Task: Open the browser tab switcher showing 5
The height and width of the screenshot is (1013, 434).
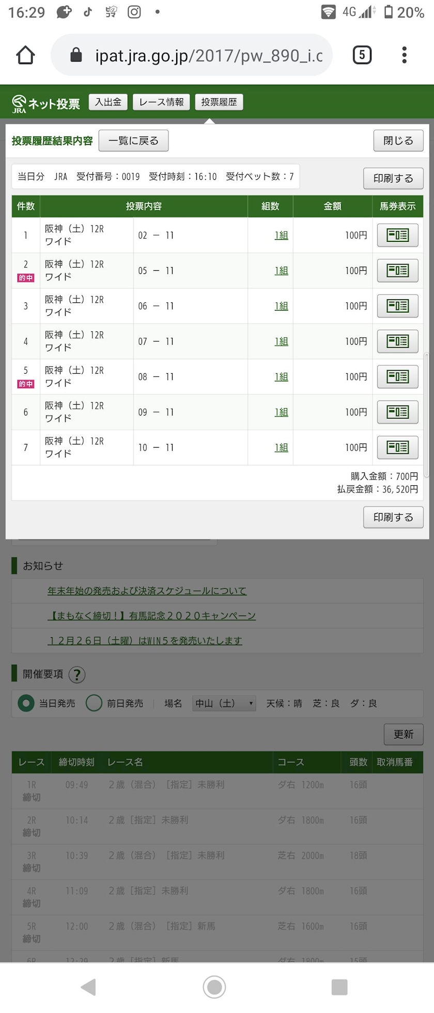Action: click(362, 55)
